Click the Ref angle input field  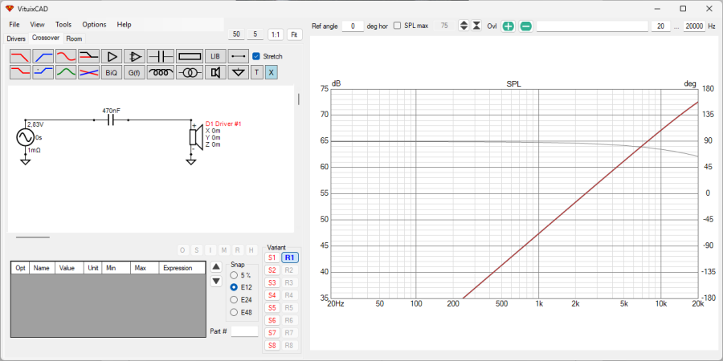click(x=353, y=26)
